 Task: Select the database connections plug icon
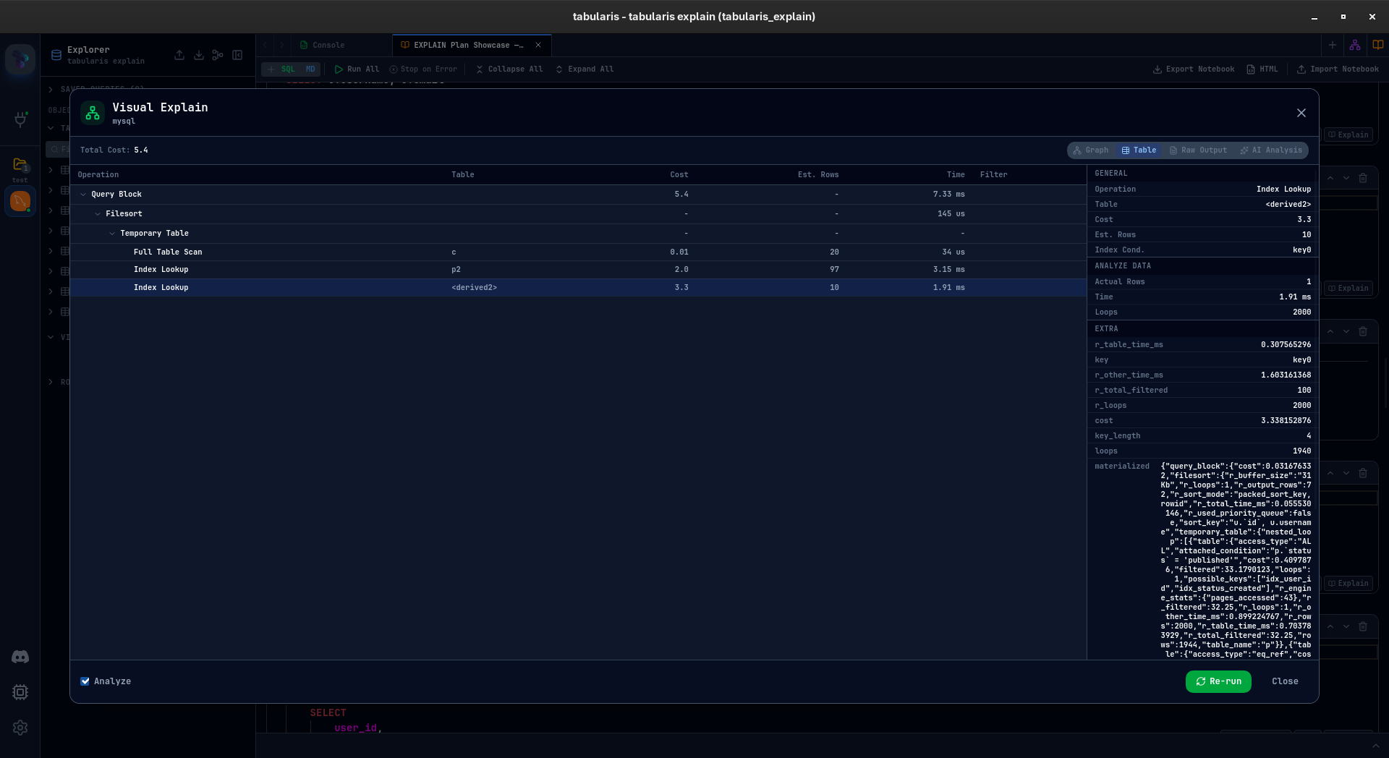point(20,120)
